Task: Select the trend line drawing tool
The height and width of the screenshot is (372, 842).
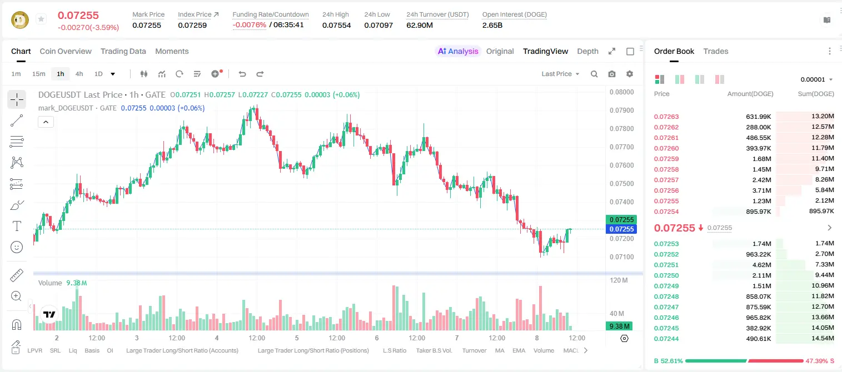Action: 17,120
